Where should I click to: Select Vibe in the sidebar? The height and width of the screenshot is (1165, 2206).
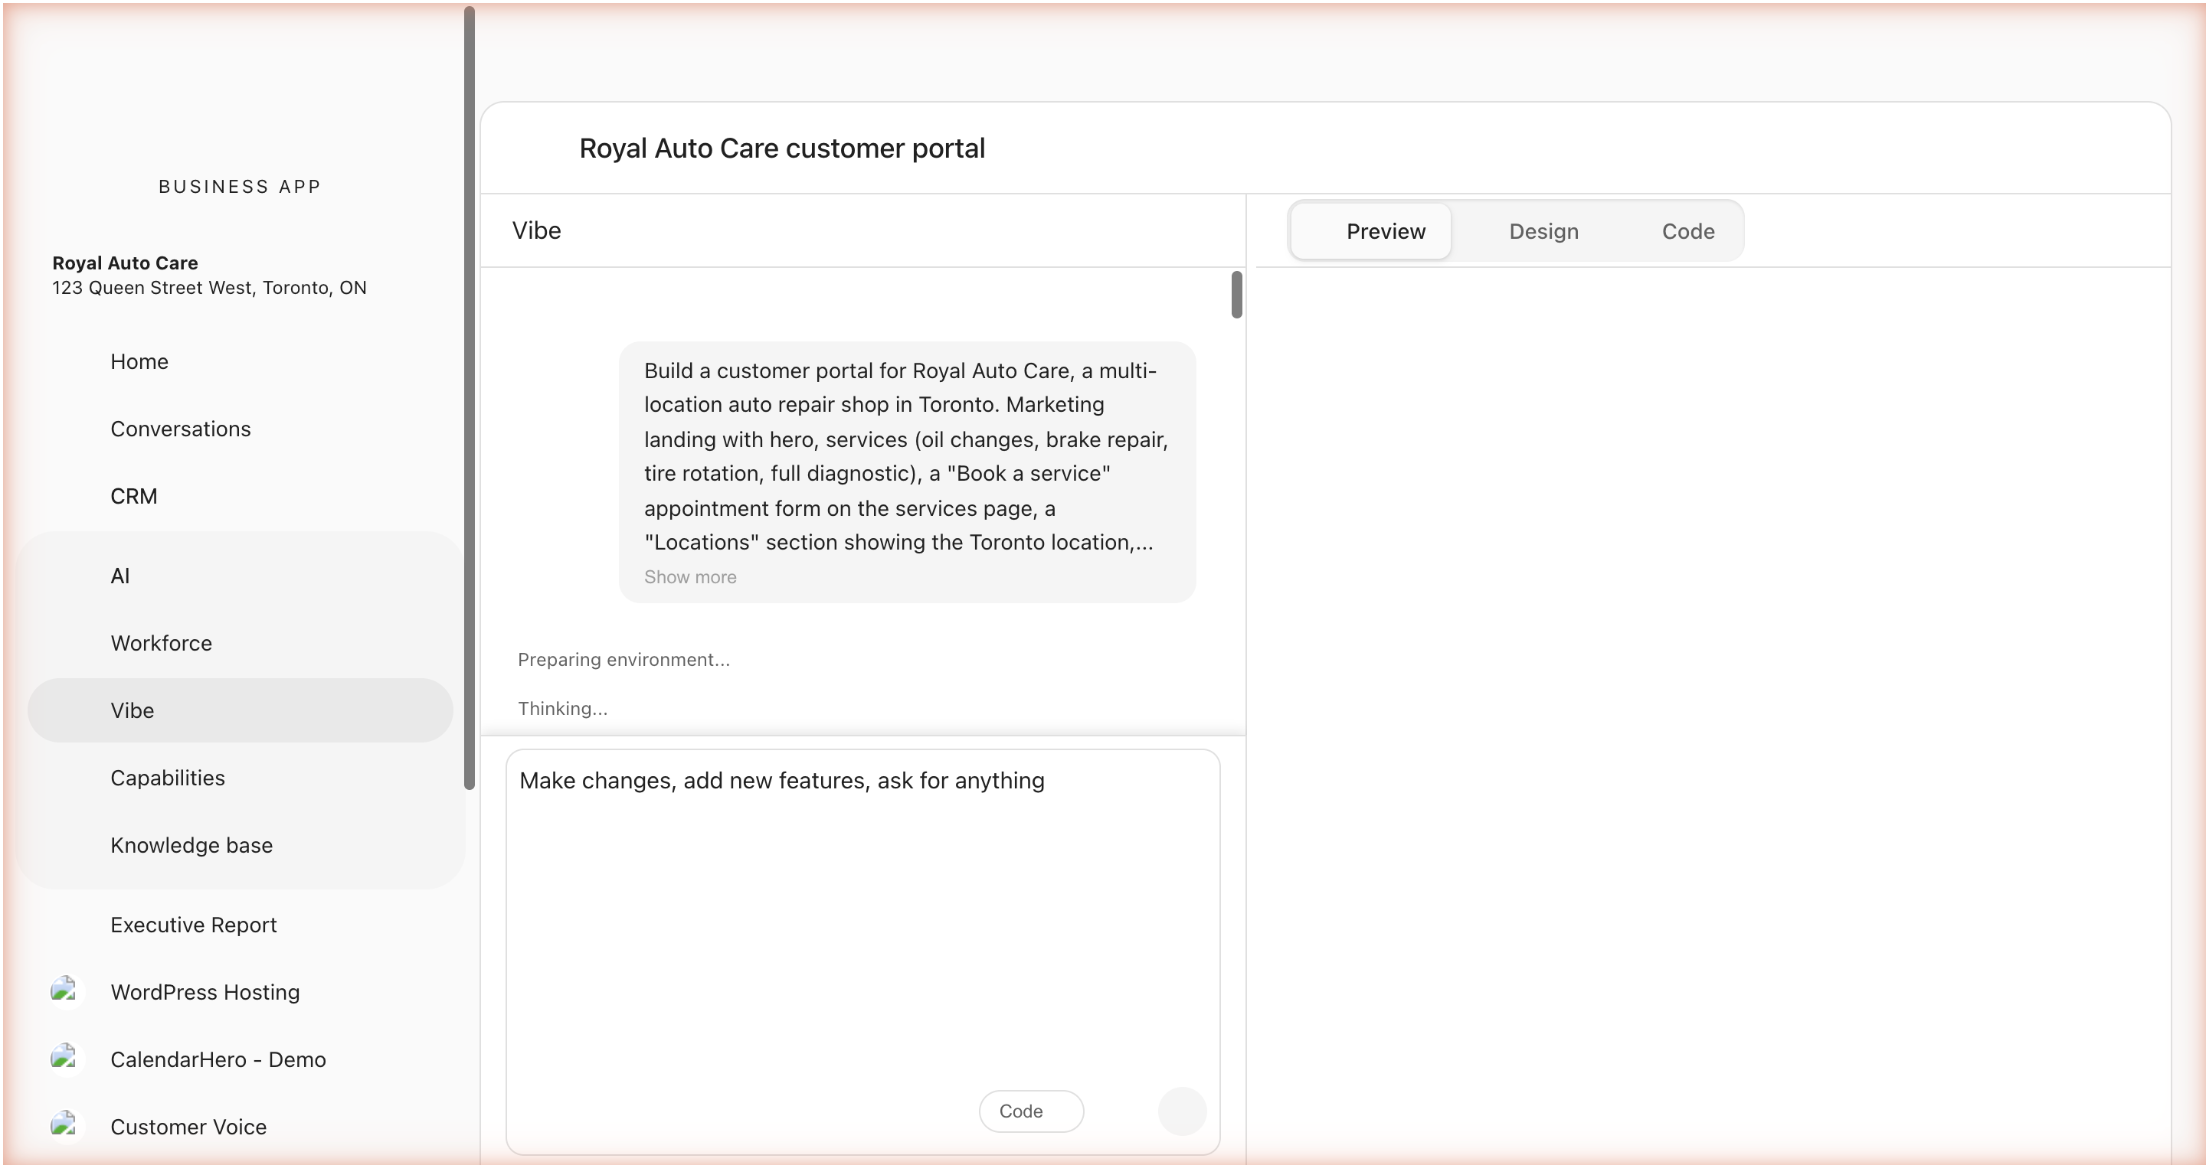(132, 710)
